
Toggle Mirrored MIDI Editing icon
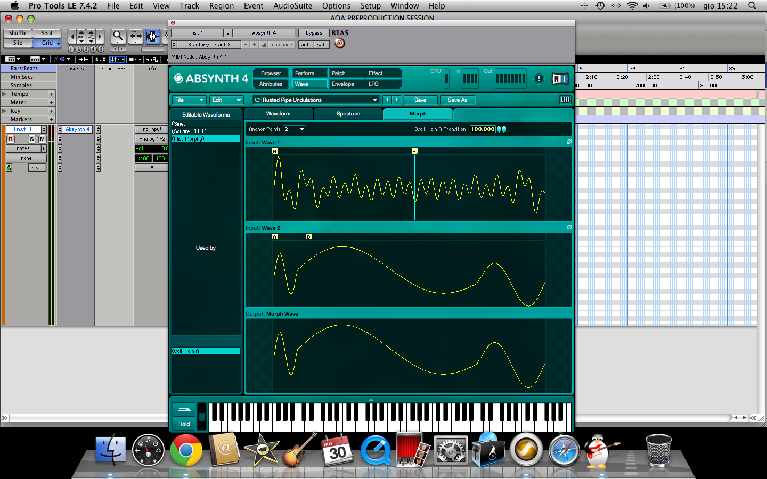tap(152, 59)
